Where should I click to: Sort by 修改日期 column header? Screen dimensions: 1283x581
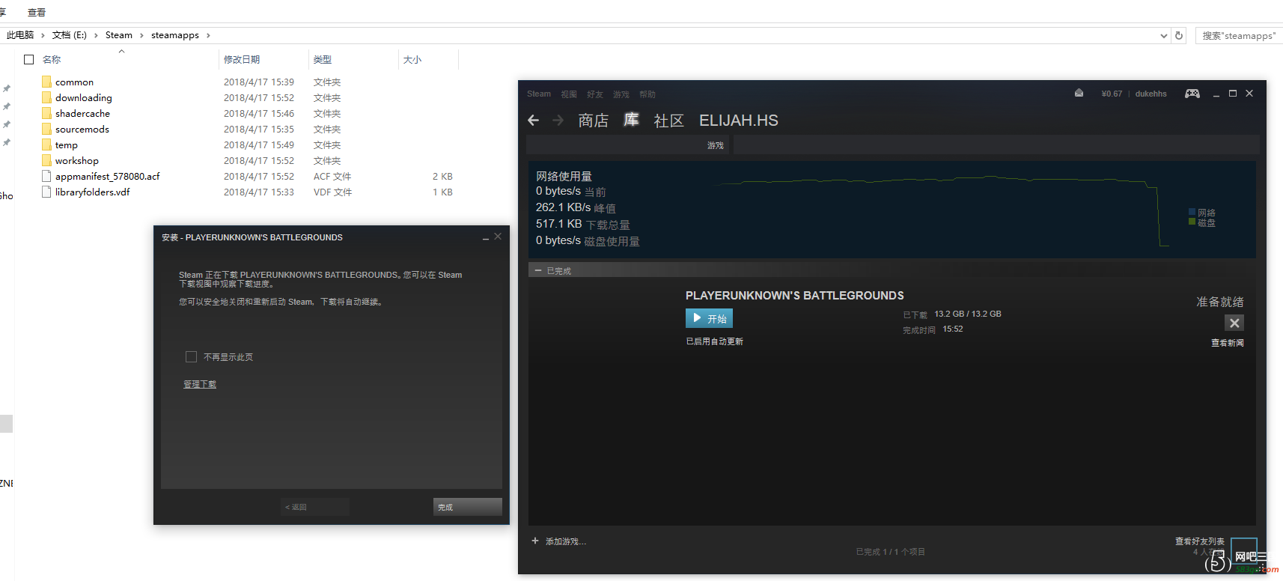tap(242, 59)
